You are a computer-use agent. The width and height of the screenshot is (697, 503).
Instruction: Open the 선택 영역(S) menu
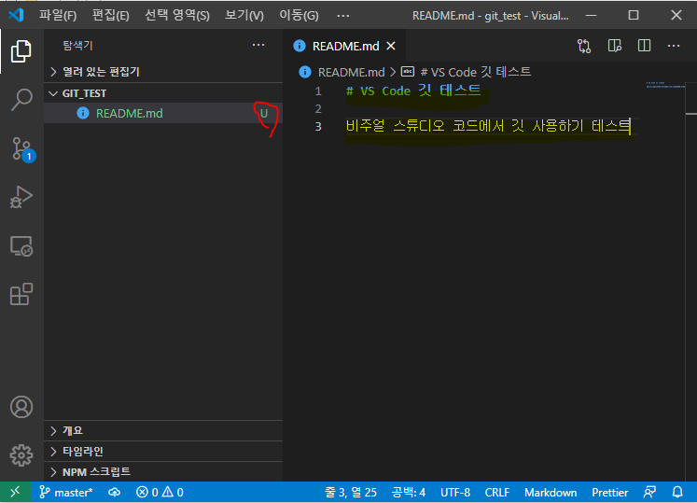pos(177,16)
